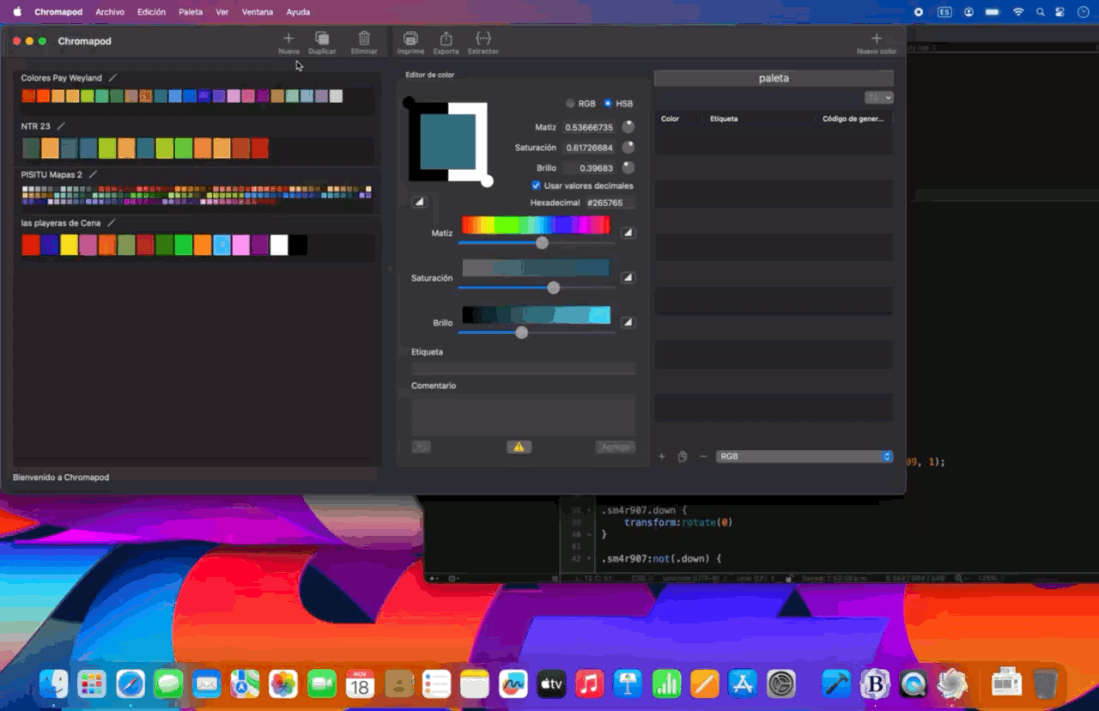
Task: Open the Edición menu
Action: pos(151,12)
